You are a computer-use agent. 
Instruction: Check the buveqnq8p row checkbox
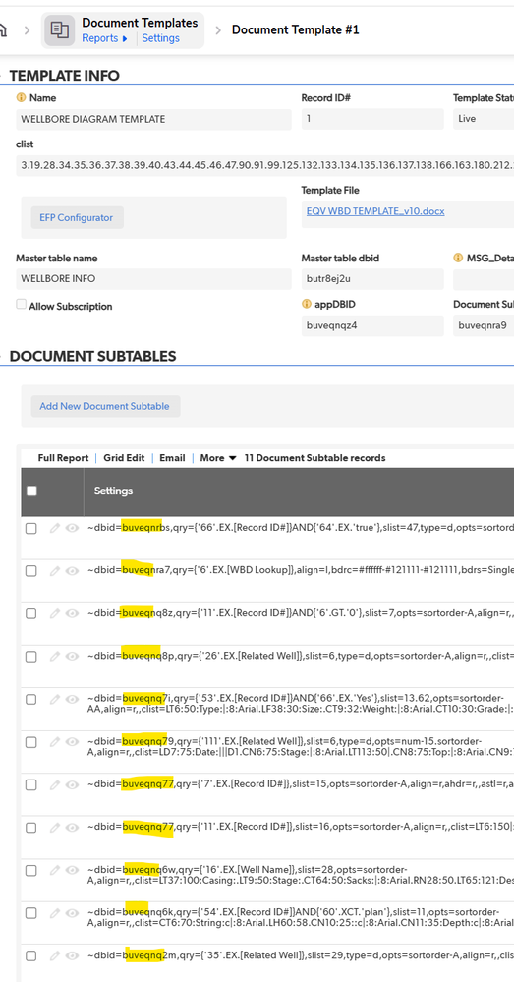pos(30,657)
